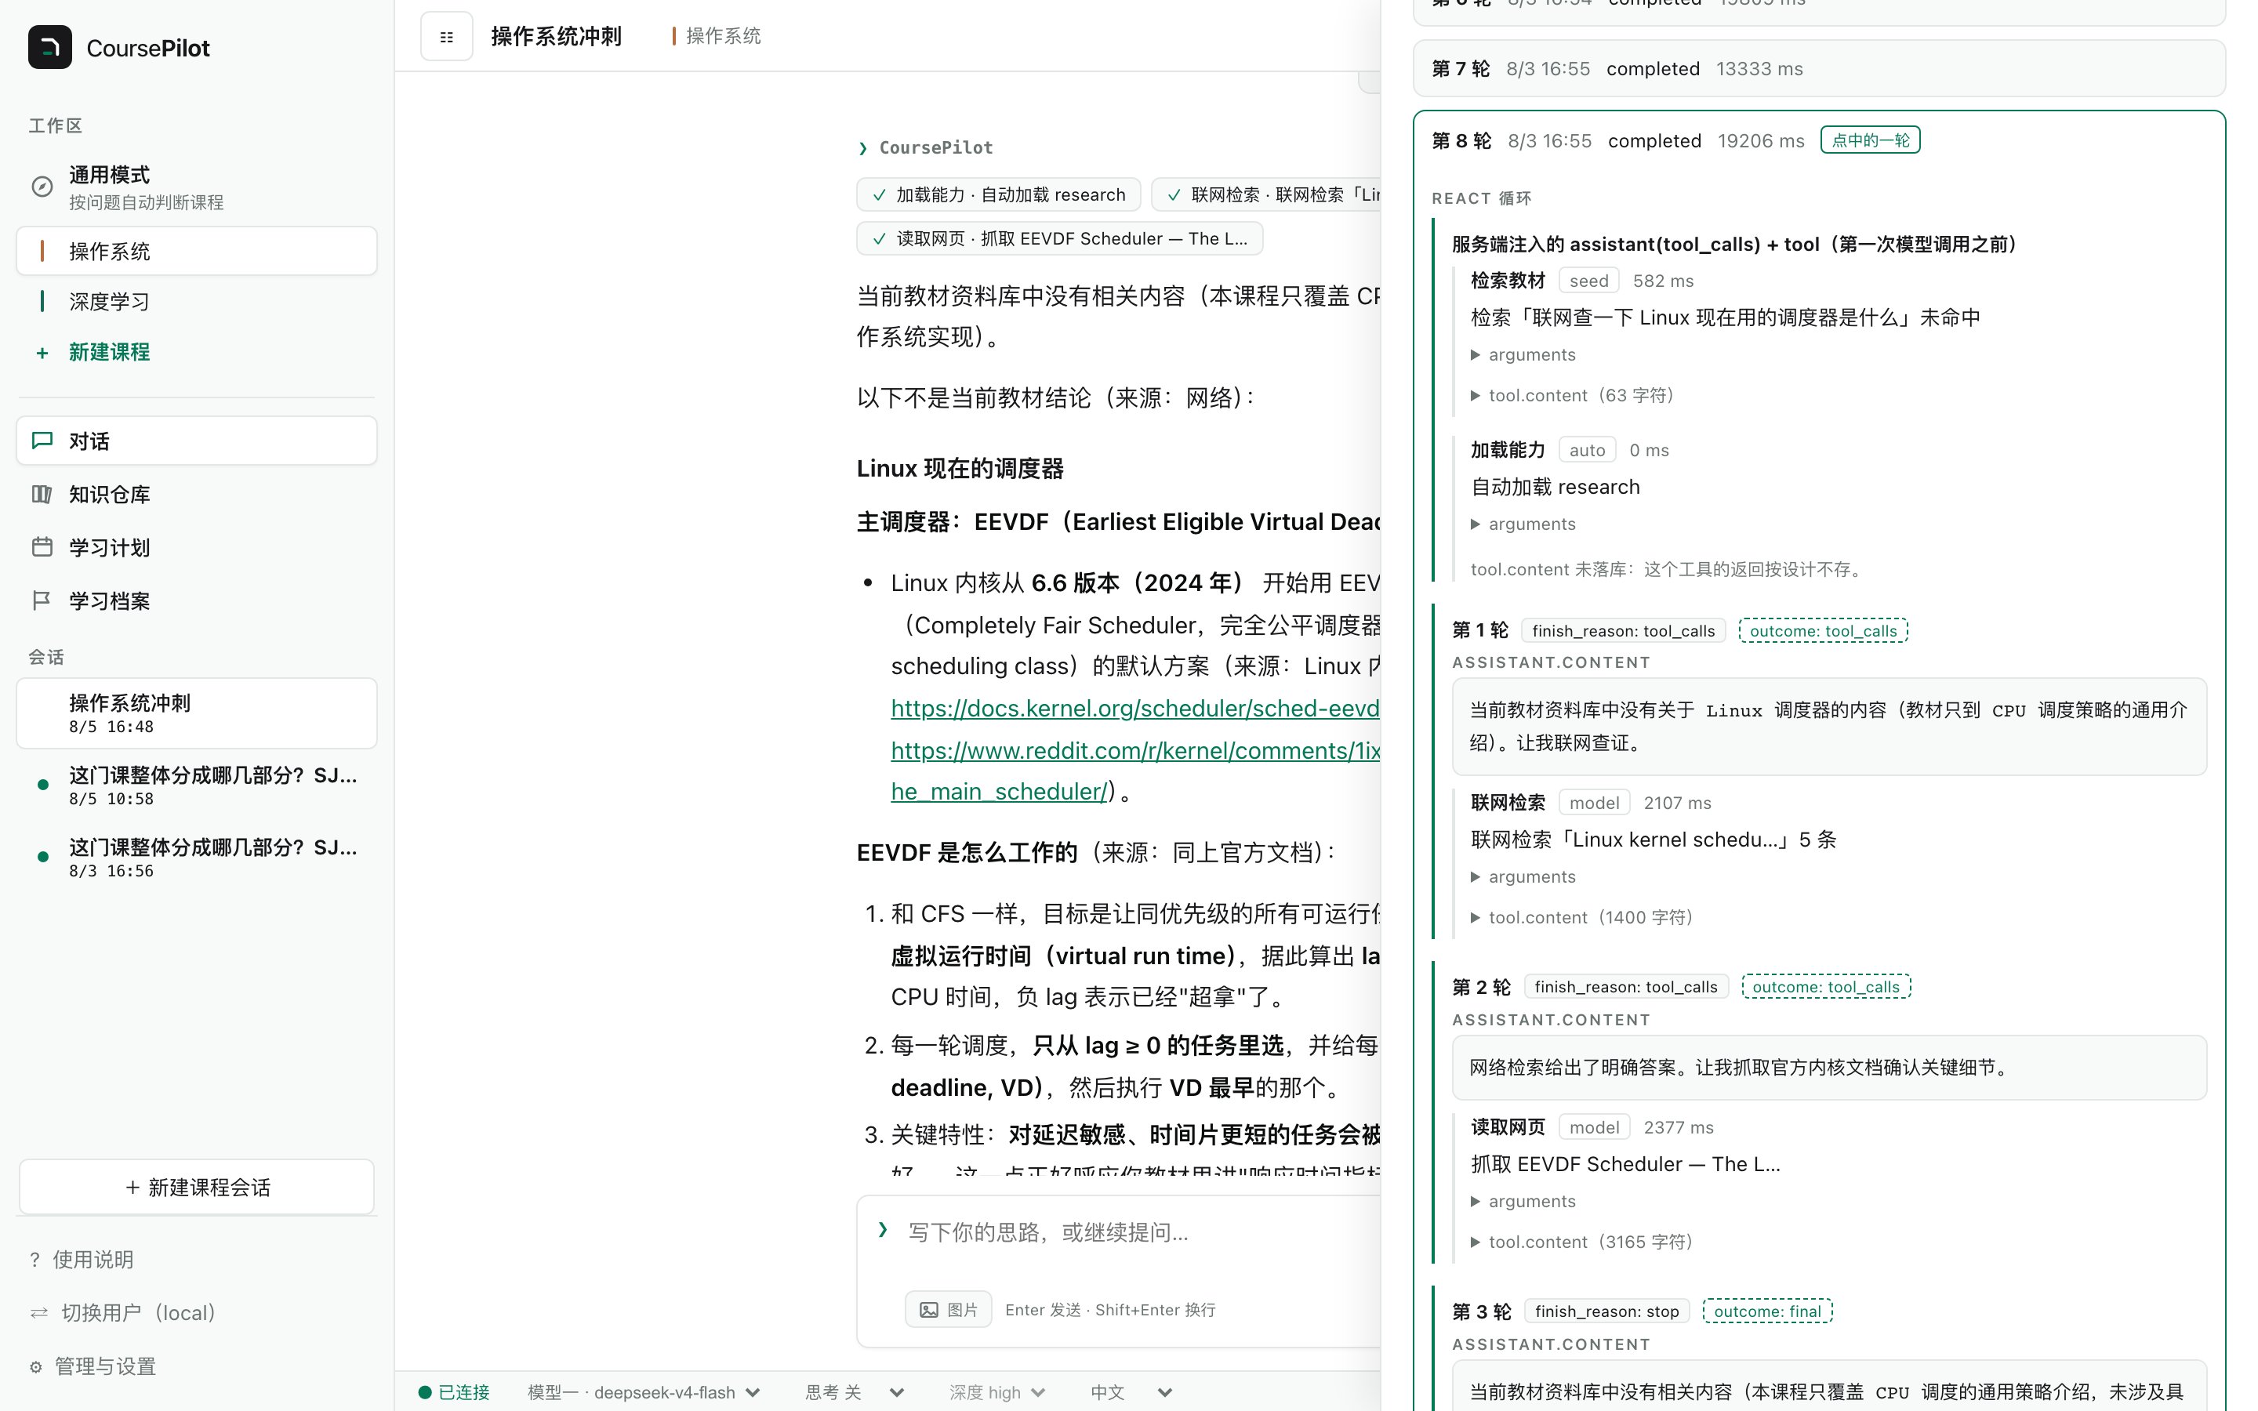The height and width of the screenshot is (1411, 2258).
Task: Open the 深度 high dropdown
Action: pyautogui.click(x=996, y=1392)
